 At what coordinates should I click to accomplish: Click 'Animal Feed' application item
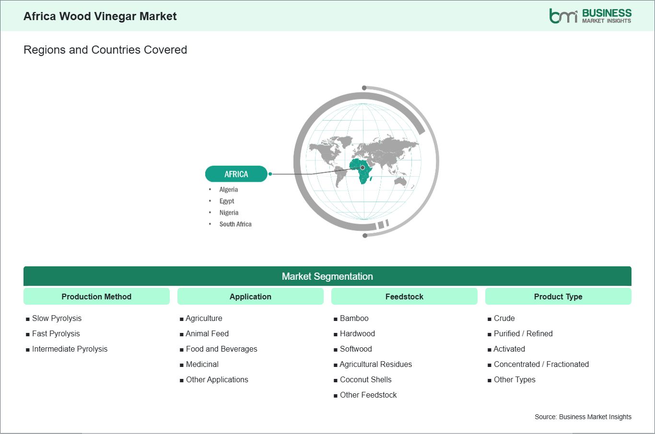click(207, 333)
